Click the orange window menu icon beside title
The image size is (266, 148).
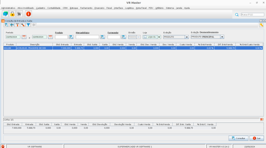[3, 21]
